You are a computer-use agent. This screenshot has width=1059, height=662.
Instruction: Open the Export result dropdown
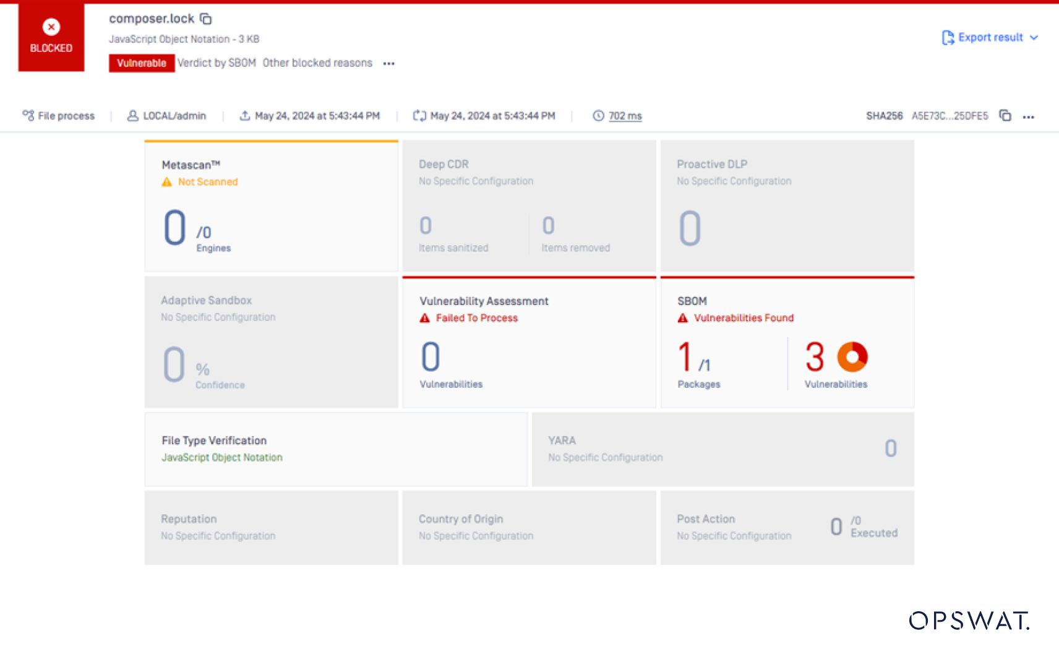1034,38
